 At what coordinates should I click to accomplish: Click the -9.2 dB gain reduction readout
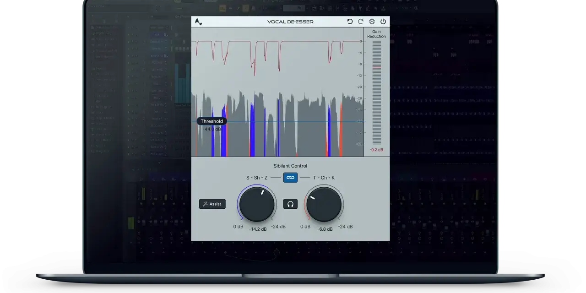[x=377, y=150]
